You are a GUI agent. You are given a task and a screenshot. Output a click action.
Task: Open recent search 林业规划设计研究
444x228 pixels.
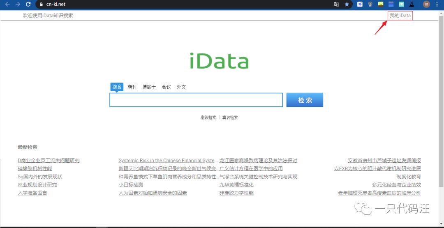tap(37, 185)
